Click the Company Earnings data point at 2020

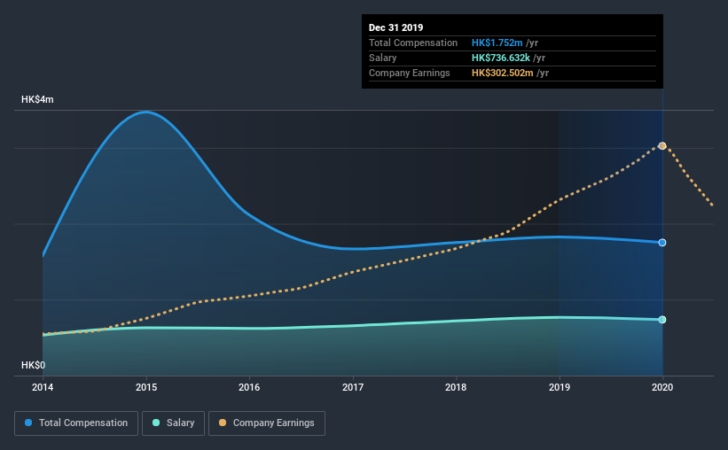tap(662, 146)
